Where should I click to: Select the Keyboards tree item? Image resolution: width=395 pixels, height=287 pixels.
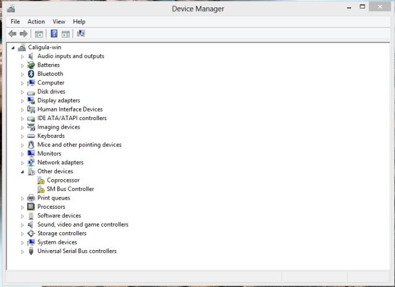click(x=51, y=136)
